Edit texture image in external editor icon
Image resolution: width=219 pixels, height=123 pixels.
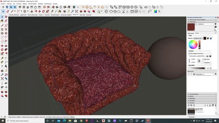pos(210,56)
